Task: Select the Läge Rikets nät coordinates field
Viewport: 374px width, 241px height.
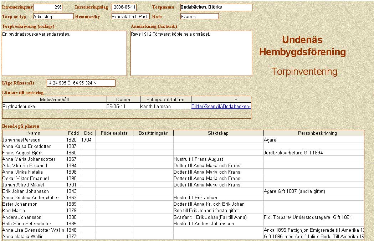Action: [81, 83]
